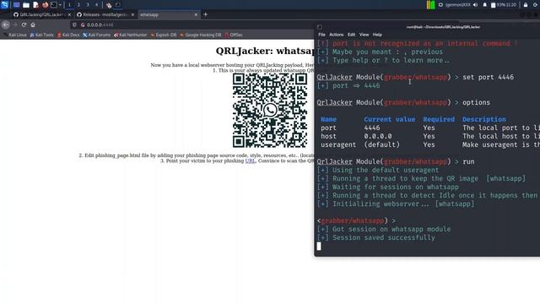Go forward in Firefox
Image resolution: width=540 pixels, height=304 pixels.
point(15,24)
